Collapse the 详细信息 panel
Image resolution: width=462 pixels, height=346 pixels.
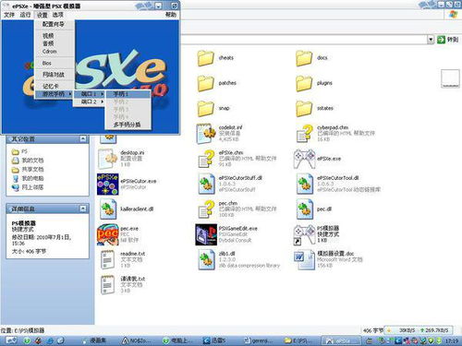coord(83,209)
